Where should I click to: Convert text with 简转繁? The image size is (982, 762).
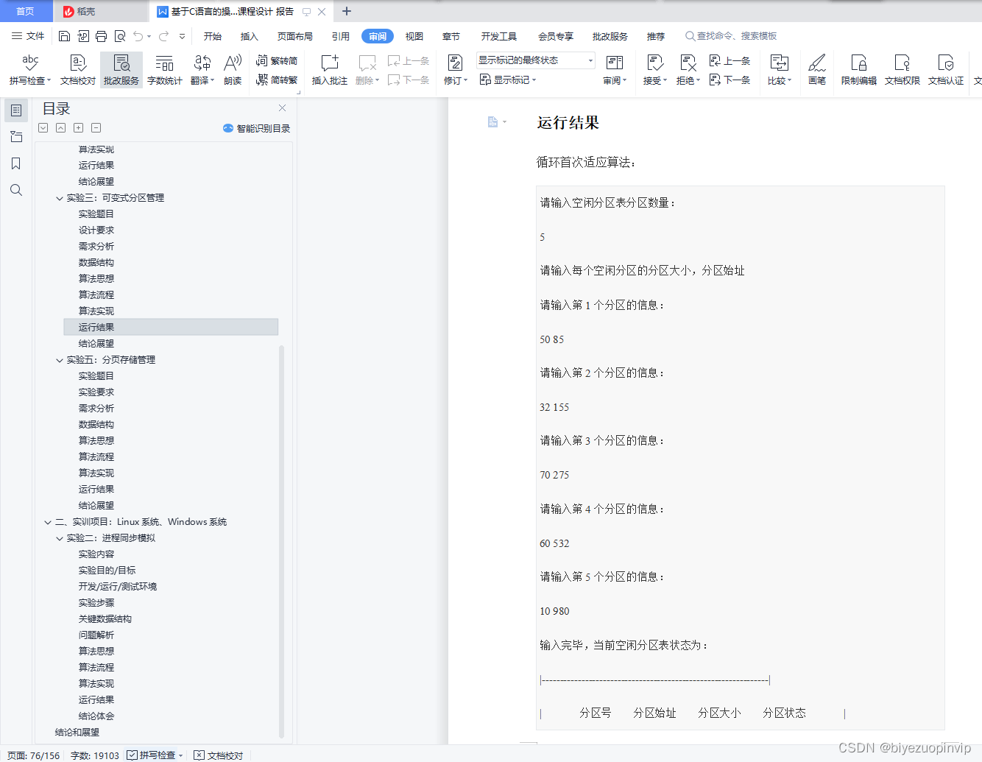[277, 80]
